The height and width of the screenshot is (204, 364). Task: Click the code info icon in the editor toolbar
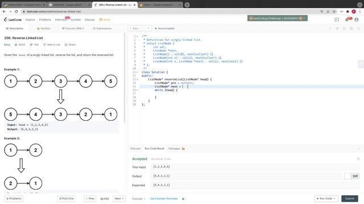point(330,28)
